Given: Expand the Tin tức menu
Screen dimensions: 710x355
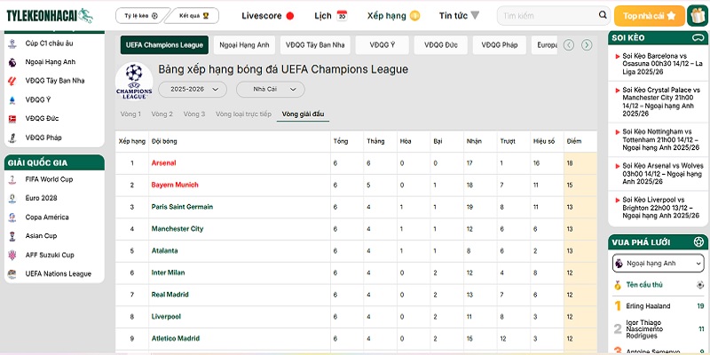Looking at the screenshot, I should coord(459,16).
